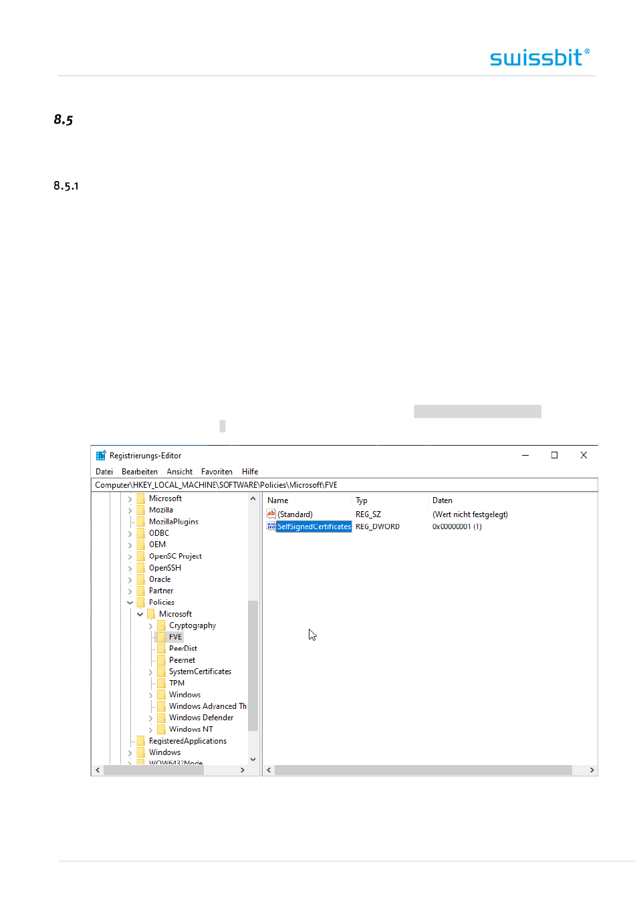Click tree pane scroll down arrow
635x898 pixels.
253,759
